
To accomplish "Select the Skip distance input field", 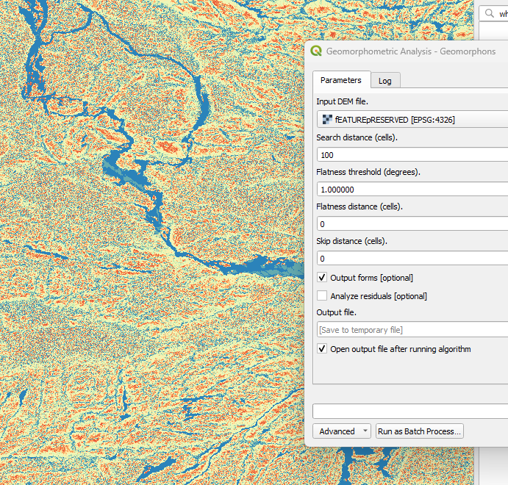I will 412,258.
